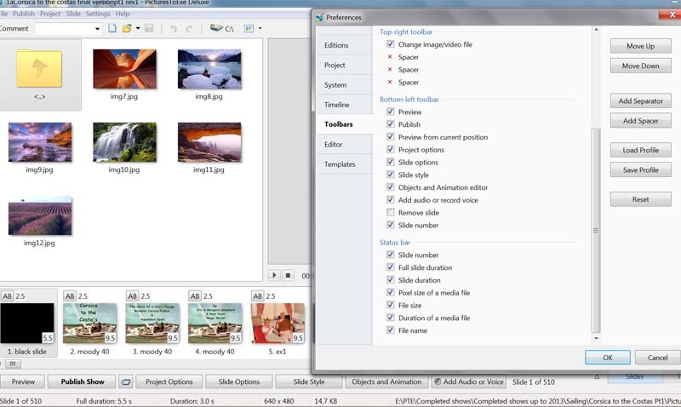The height and width of the screenshot is (407, 681).
Task: Click the C:\ drive icon
Action: (222, 29)
